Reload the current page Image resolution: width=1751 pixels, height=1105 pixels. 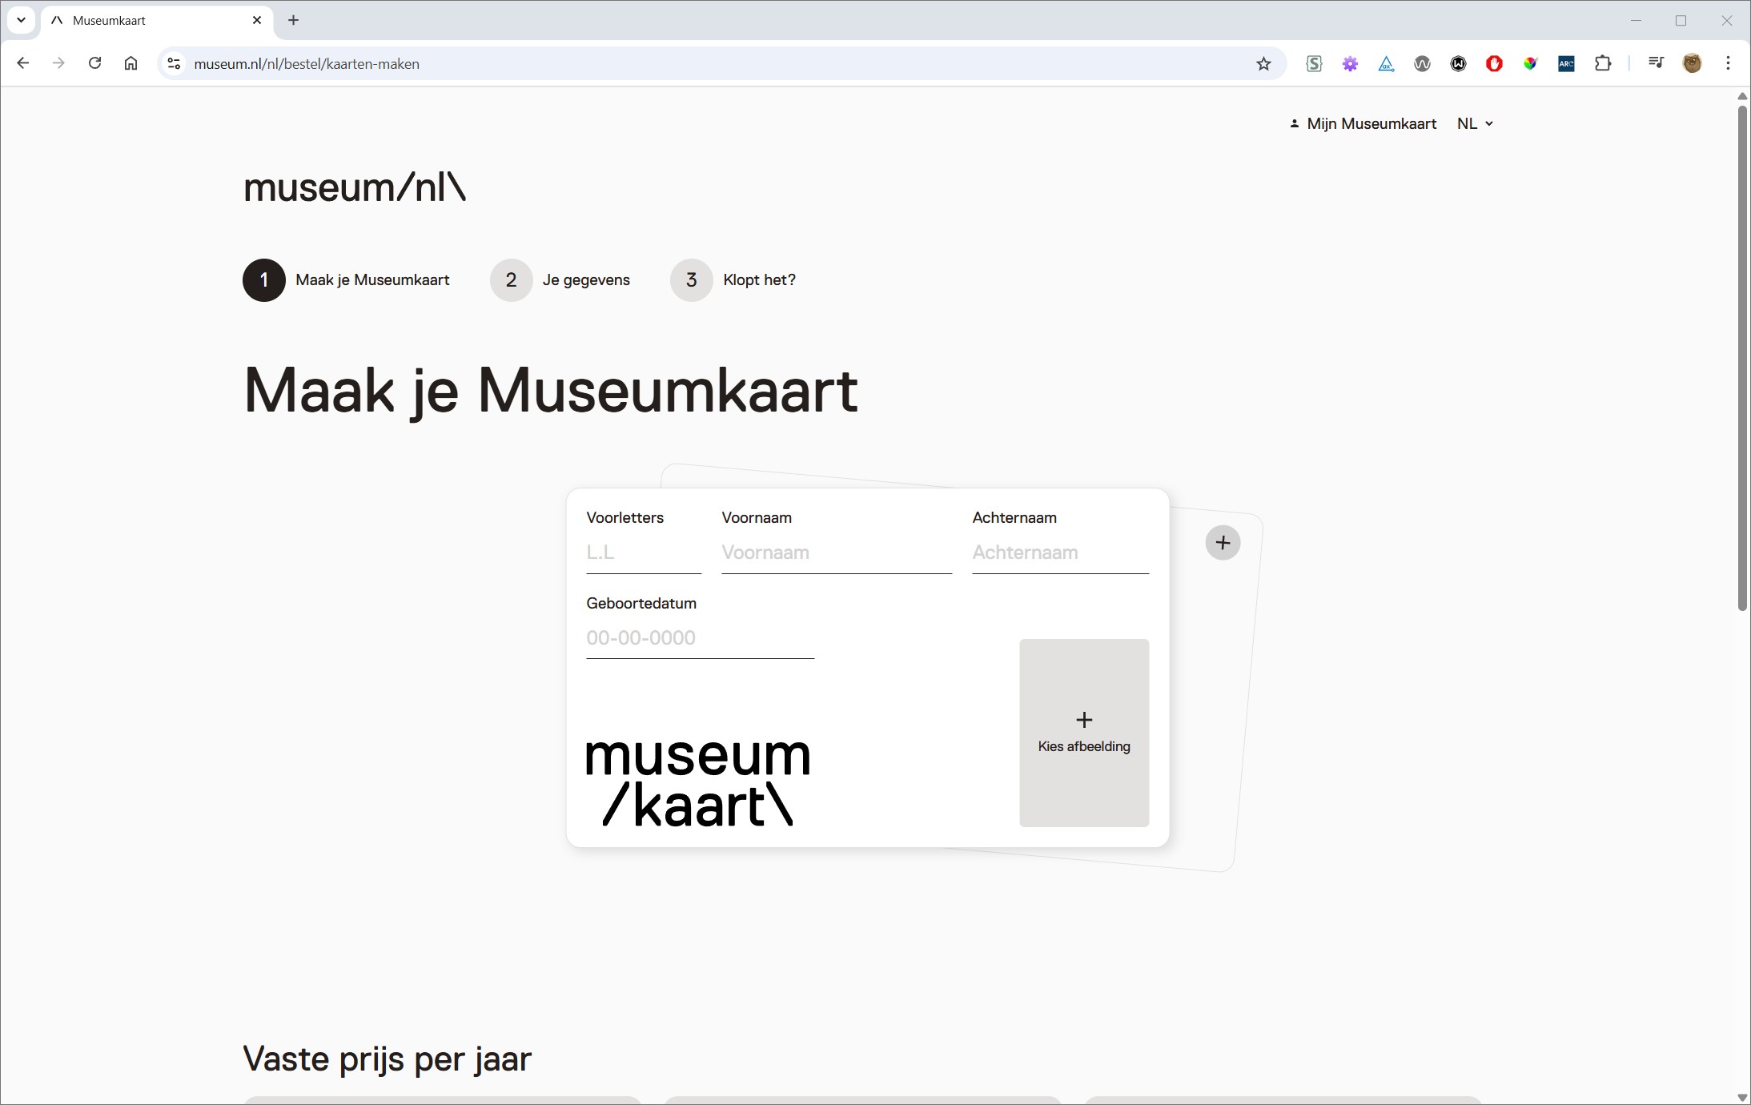click(94, 63)
